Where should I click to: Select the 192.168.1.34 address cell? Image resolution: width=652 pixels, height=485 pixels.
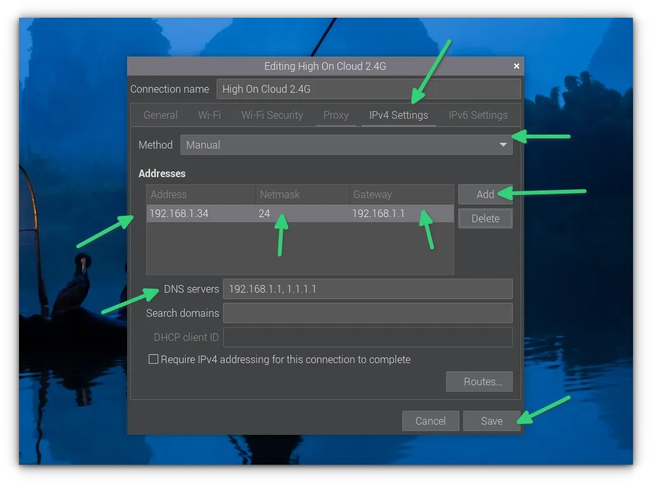coord(179,214)
